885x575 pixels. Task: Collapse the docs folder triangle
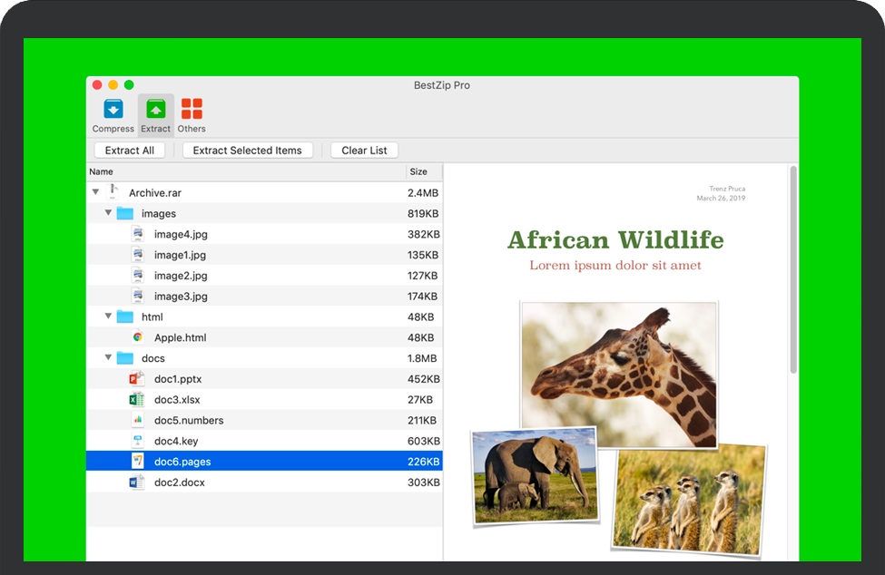click(108, 358)
